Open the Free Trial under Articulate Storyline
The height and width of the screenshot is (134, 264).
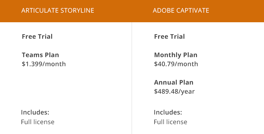tap(37, 37)
